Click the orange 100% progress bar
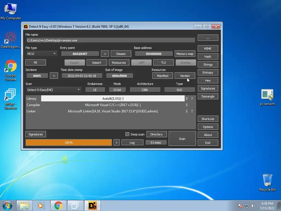281x211 pixels. 69,143
